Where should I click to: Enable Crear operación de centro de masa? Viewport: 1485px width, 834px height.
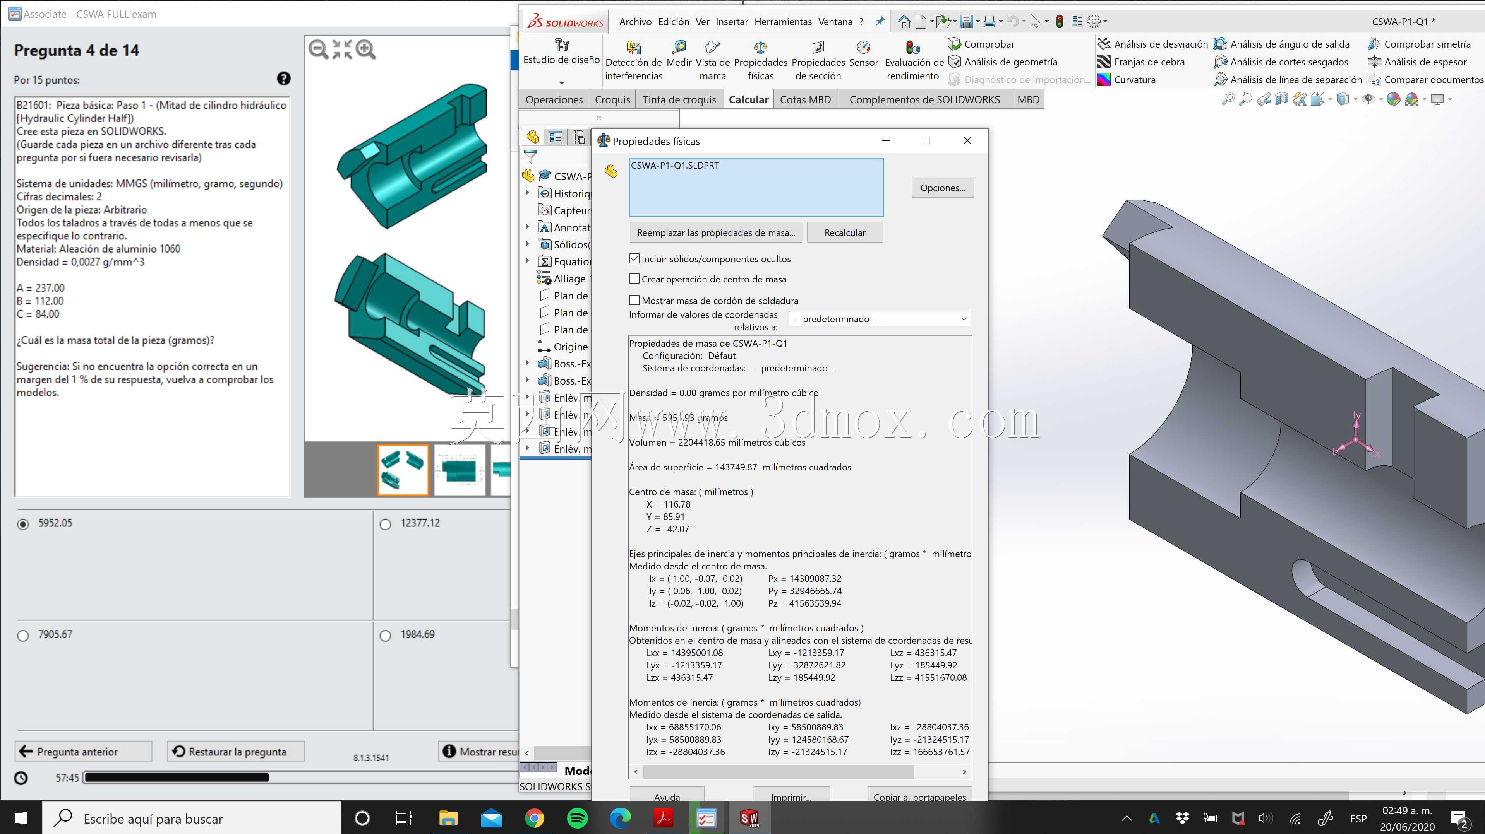[635, 279]
